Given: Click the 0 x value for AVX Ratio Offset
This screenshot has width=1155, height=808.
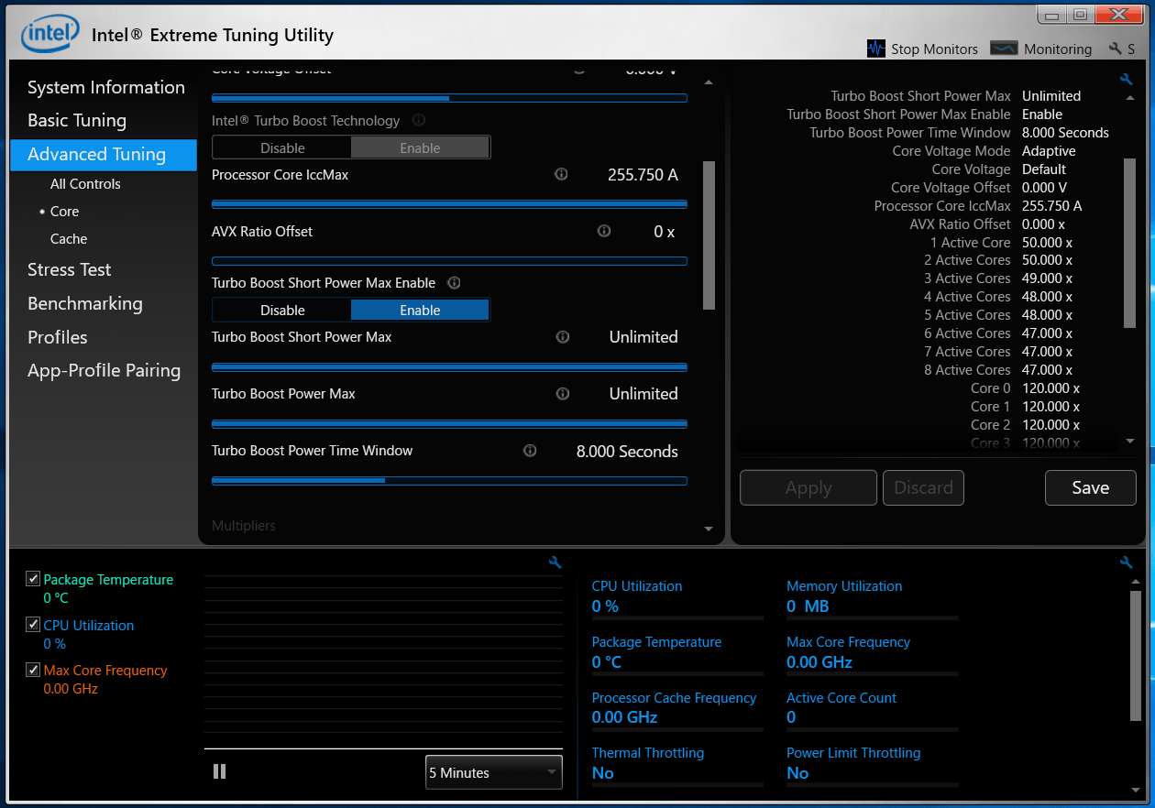Looking at the screenshot, I should click(665, 232).
